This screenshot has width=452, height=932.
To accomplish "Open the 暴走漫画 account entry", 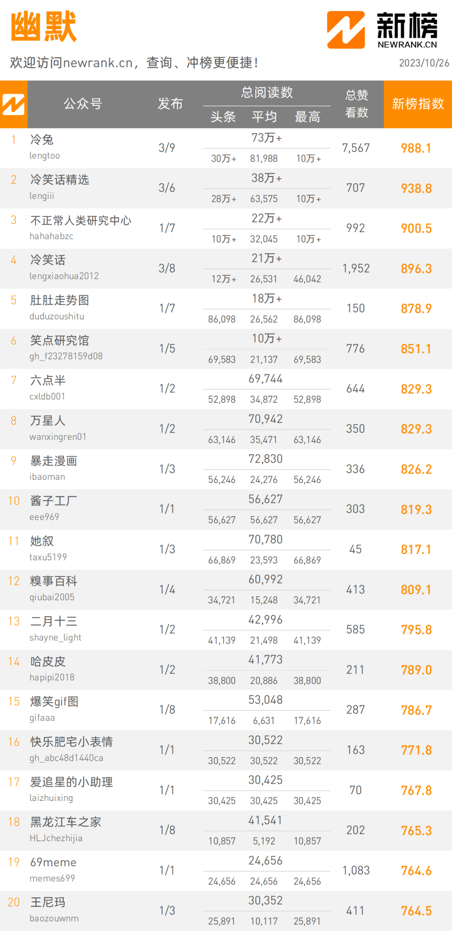I will pos(54,461).
